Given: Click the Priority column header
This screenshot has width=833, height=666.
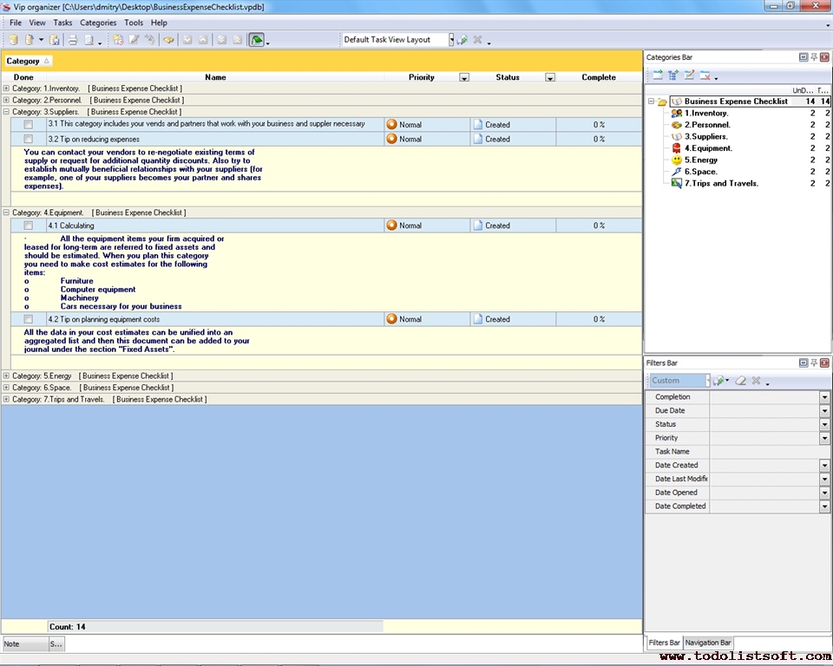Looking at the screenshot, I should (421, 77).
